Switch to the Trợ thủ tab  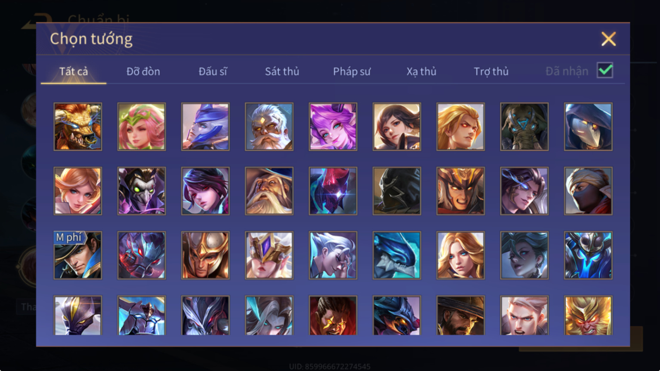[x=491, y=71]
